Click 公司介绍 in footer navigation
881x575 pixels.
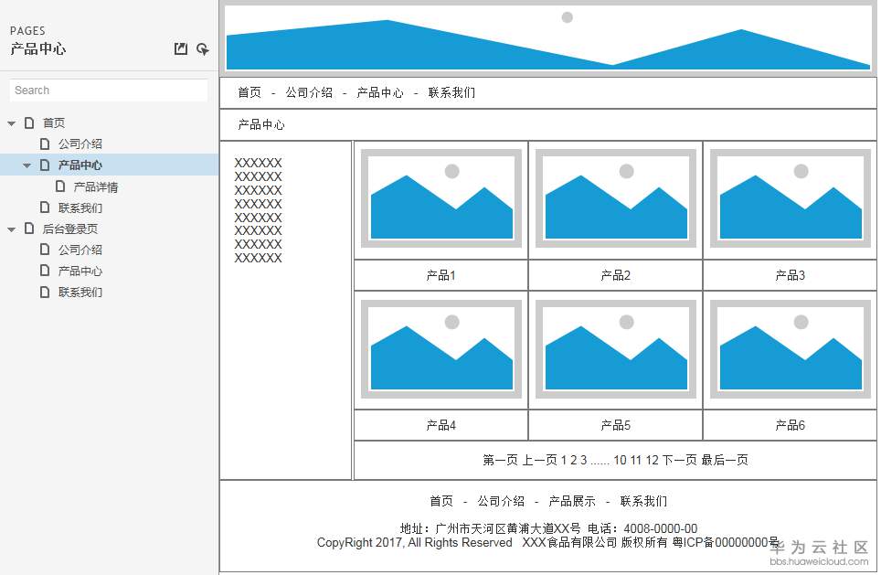pyautogui.click(x=501, y=501)
